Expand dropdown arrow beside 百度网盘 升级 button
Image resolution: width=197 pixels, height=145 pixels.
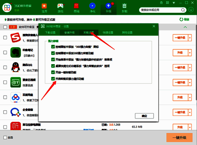point(189,98)
